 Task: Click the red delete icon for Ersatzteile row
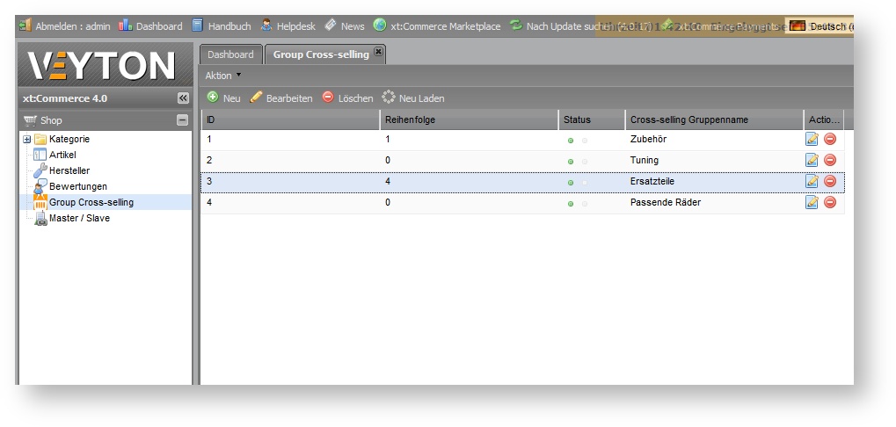click(829, 181)
